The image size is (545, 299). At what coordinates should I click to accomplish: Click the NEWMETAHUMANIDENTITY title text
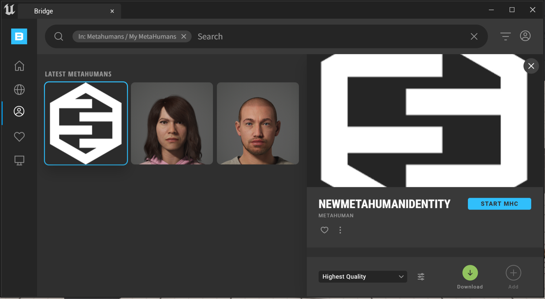click(x=385, y=204)
